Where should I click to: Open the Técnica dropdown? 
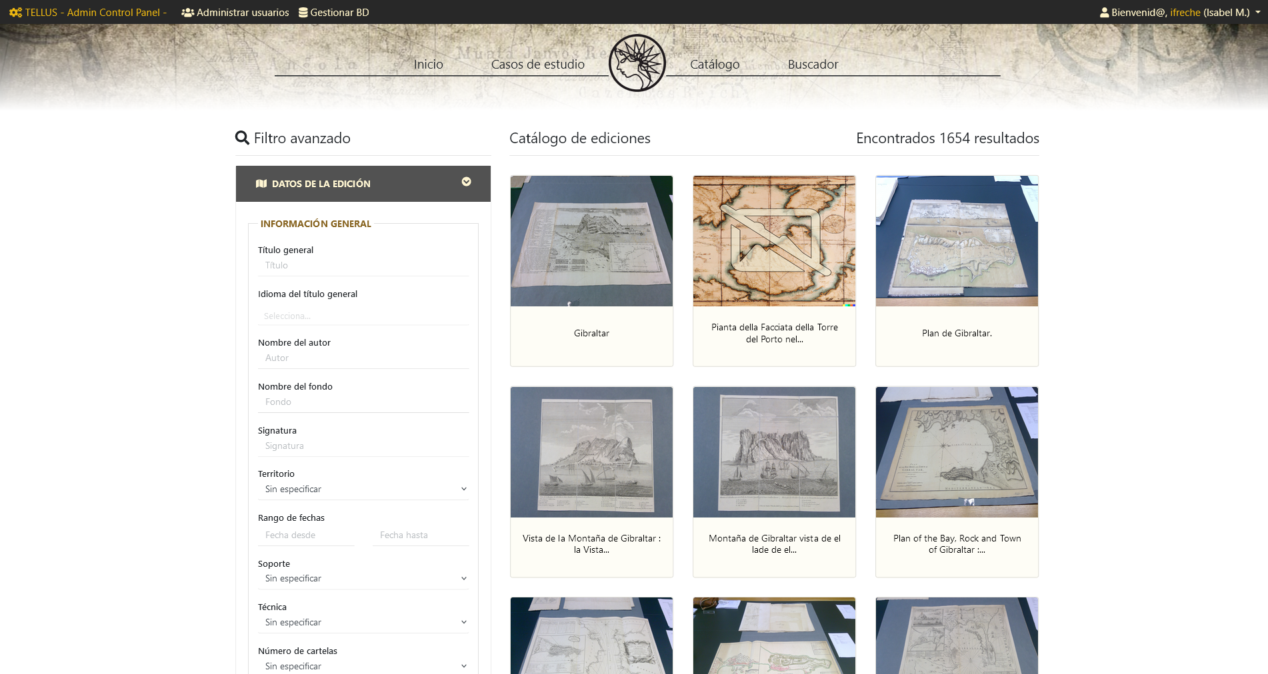[363, 621]
